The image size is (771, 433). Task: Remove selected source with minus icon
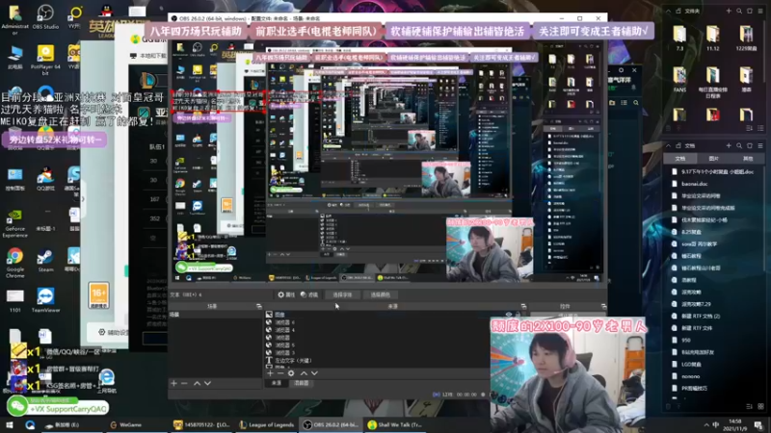tap(280, 373)
